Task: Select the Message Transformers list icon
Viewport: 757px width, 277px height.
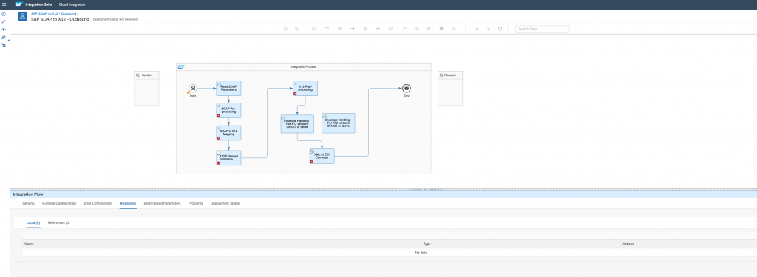Action: (x=378, y=29)
